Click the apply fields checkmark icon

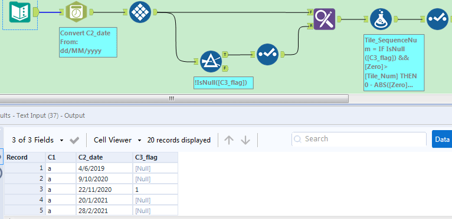click(74, 140)
